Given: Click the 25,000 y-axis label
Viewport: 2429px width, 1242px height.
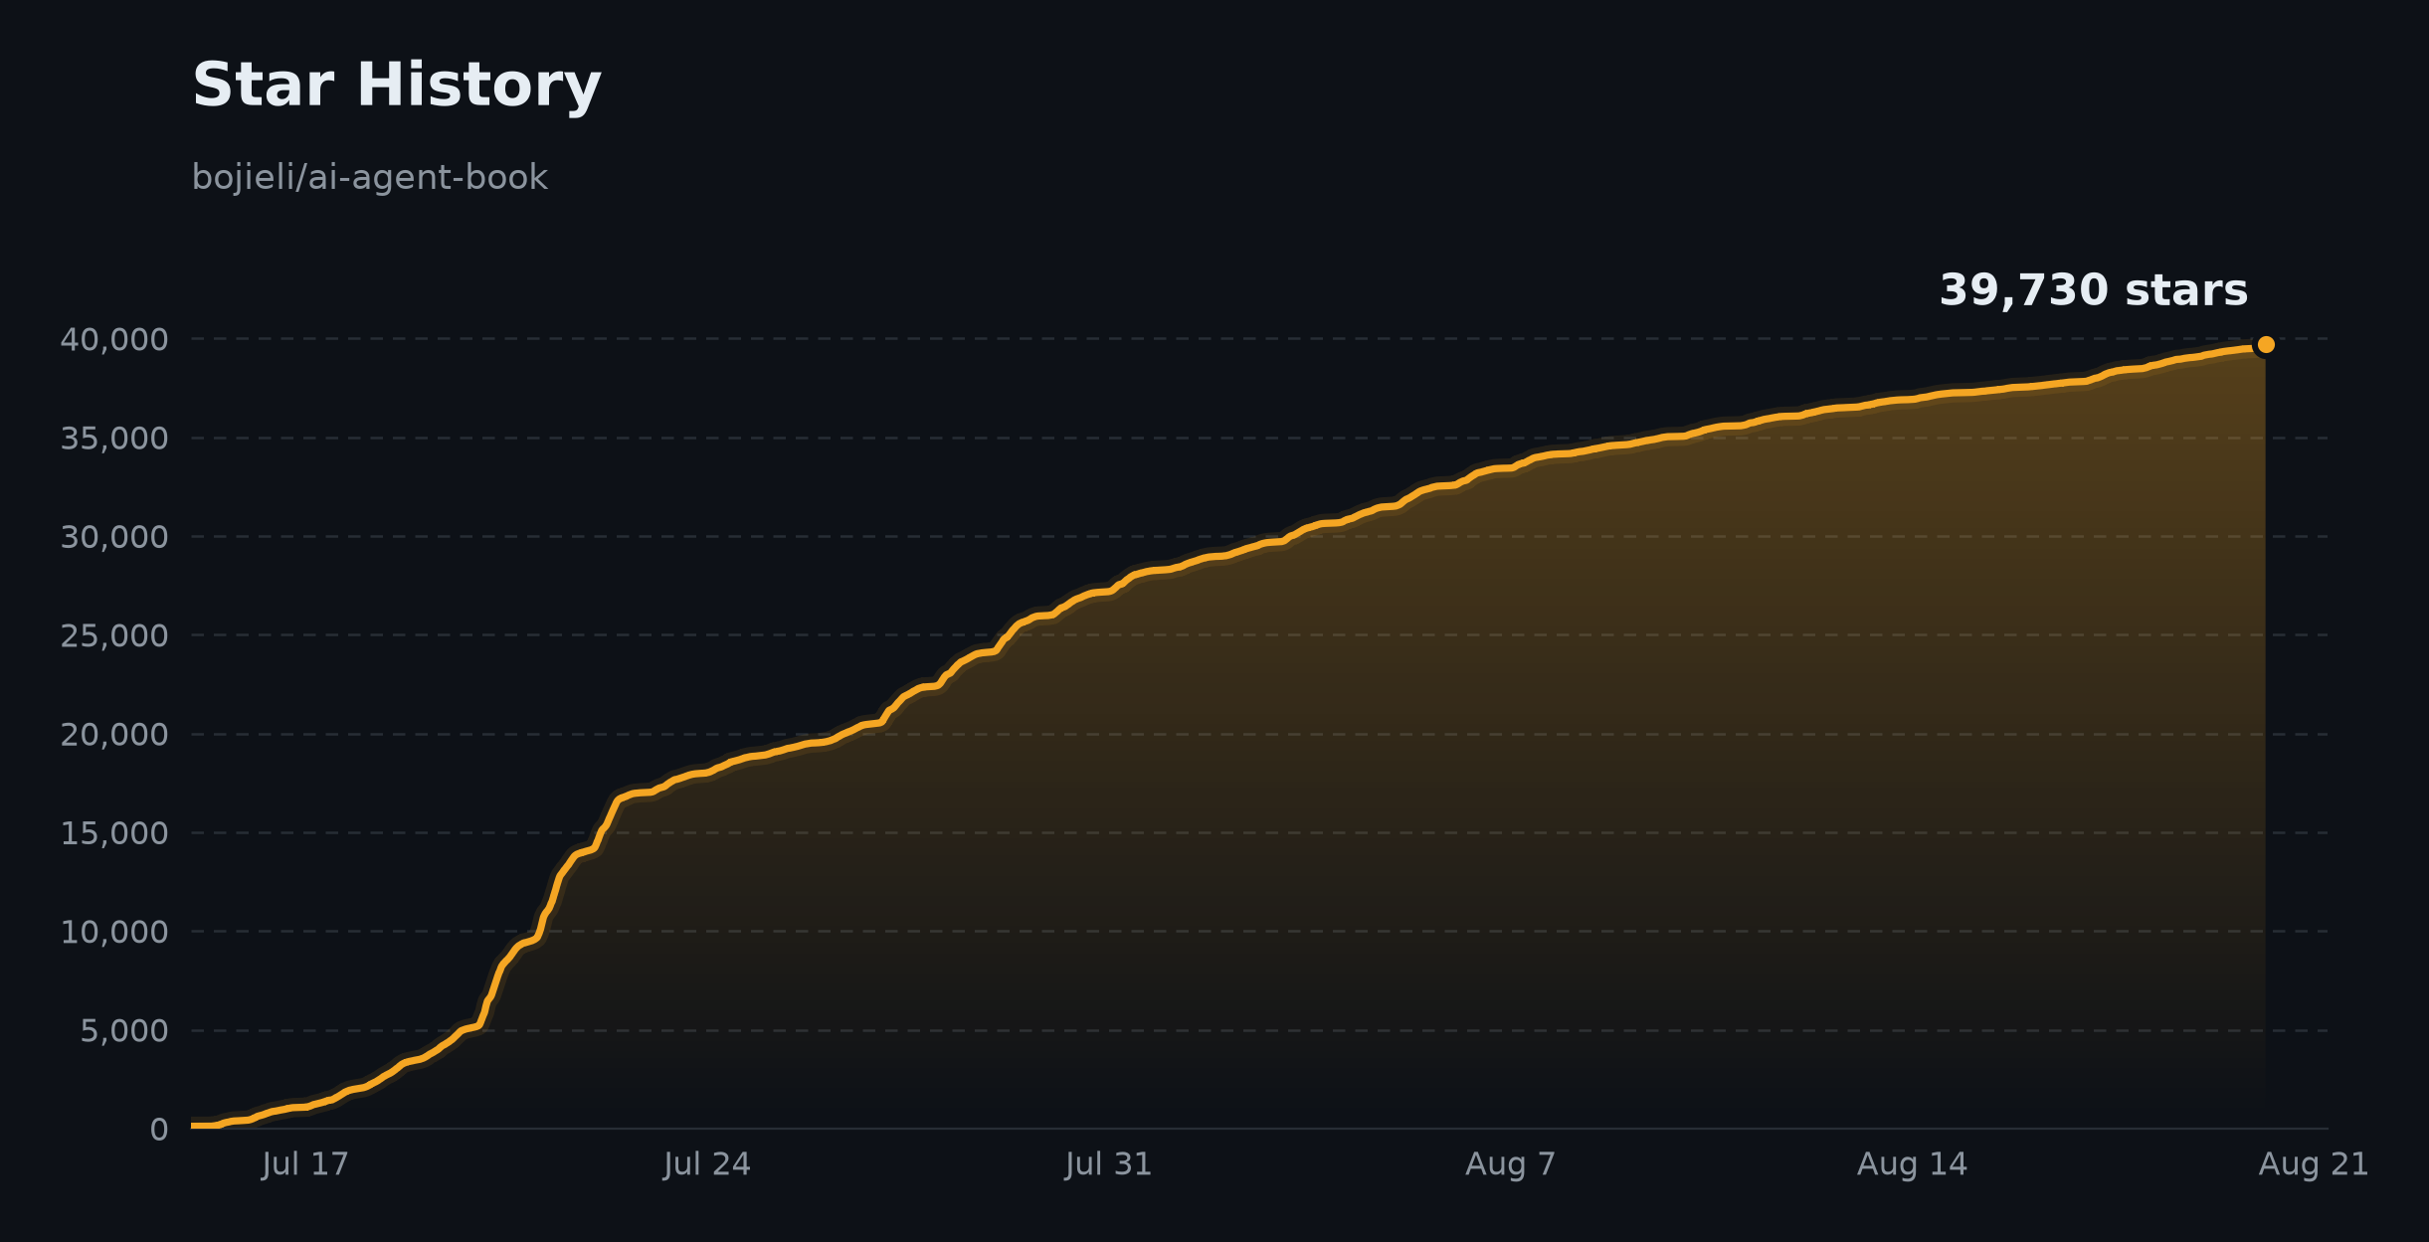Looking at the screenshot, I should (114, 635).
